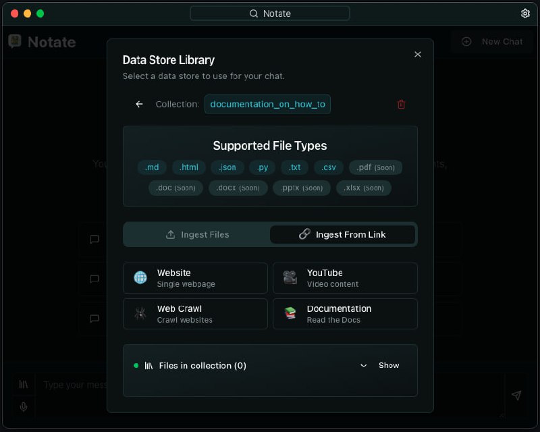
Task: Click chevron next to Show
Action: tap(364, 366)
